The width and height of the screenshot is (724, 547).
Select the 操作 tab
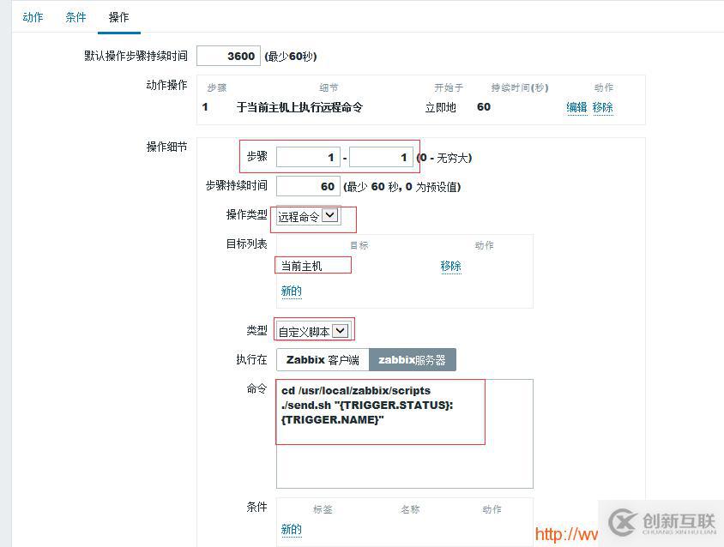[118, 17]
